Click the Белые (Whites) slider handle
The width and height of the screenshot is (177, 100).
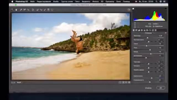coord(151,54)
